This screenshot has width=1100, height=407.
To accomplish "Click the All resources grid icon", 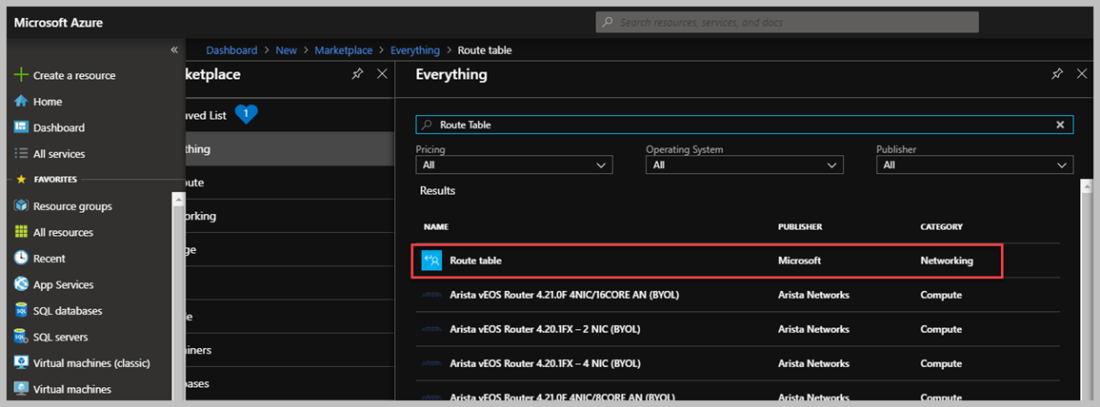I will (x=21, y=232).
